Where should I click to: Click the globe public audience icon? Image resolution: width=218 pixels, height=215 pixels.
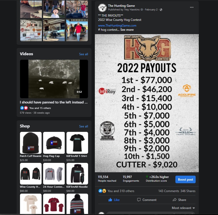click(x=161, y=10)
